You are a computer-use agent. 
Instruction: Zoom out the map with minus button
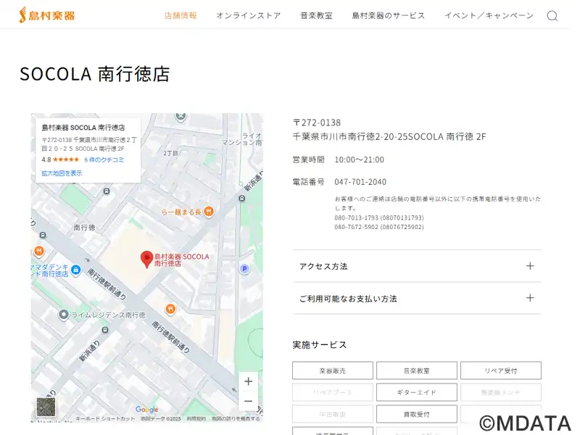(249, 401)
